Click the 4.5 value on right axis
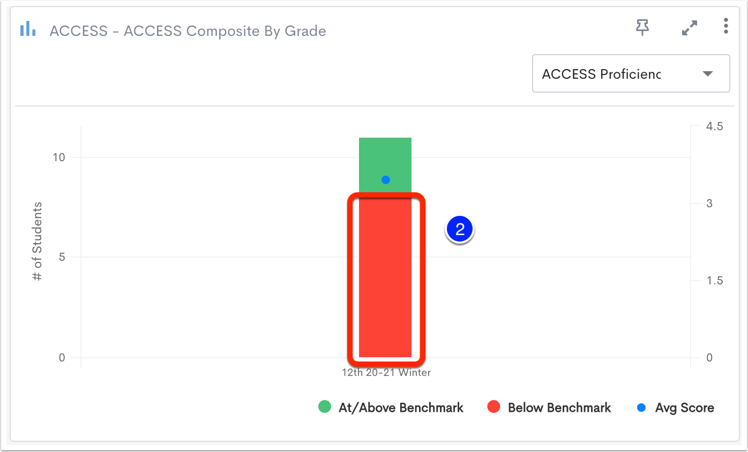 click(x=715, y=127)
